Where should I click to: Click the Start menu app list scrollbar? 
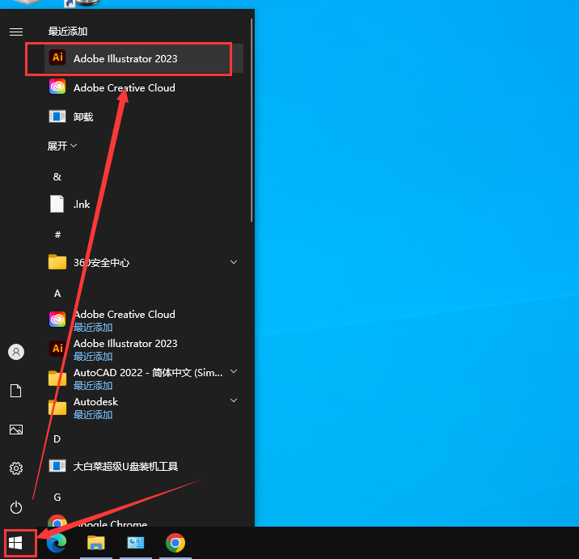click(251, 121)
